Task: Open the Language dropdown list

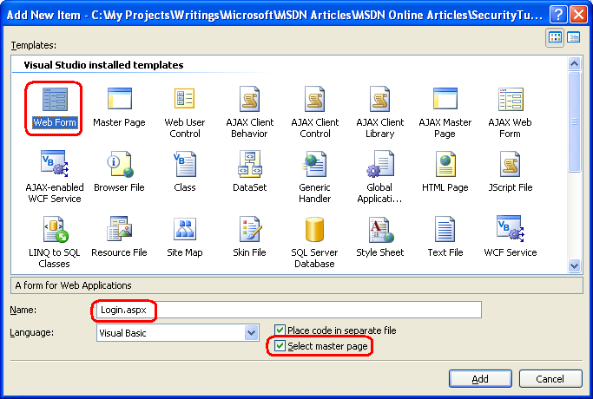Action: coord(252,332)
